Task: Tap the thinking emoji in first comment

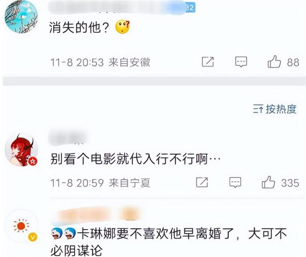Action: click(x=122, y=27)
